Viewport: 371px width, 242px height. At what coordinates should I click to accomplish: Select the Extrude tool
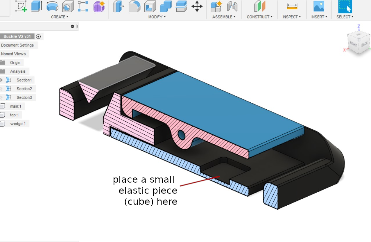(x=37, y=6)
